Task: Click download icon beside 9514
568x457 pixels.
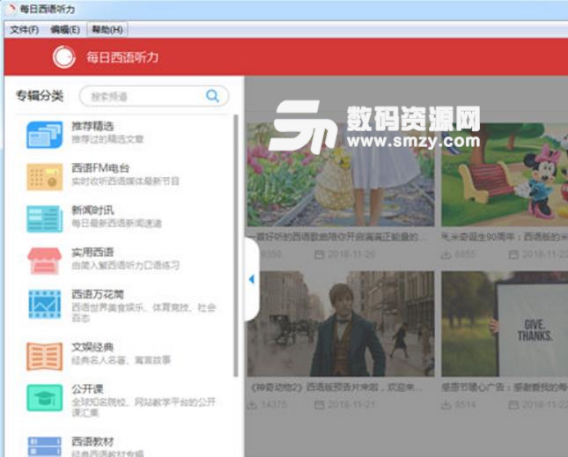Action: point(446,404)
